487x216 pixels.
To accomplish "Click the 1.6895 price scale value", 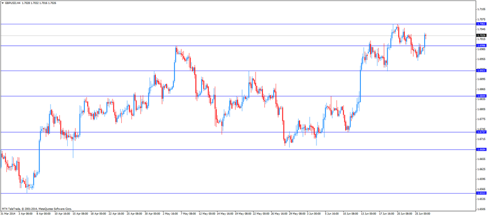I will tap(481, 79).
